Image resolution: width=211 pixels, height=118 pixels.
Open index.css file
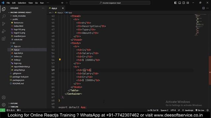point(18,56)
